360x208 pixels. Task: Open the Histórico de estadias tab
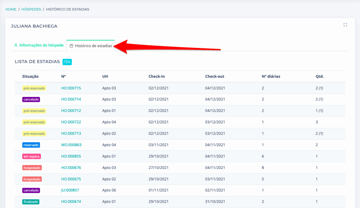pos(91,46)
